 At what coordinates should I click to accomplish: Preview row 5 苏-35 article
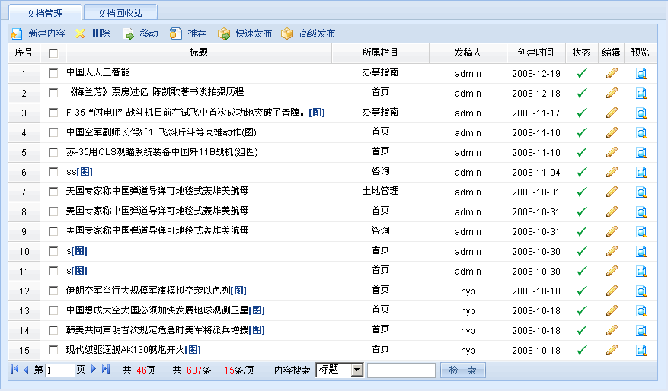(641, 152)
